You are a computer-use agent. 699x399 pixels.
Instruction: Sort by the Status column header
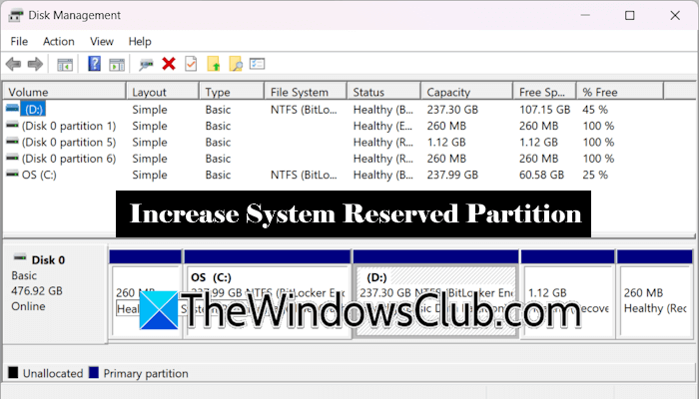click(x=383, y=92)
